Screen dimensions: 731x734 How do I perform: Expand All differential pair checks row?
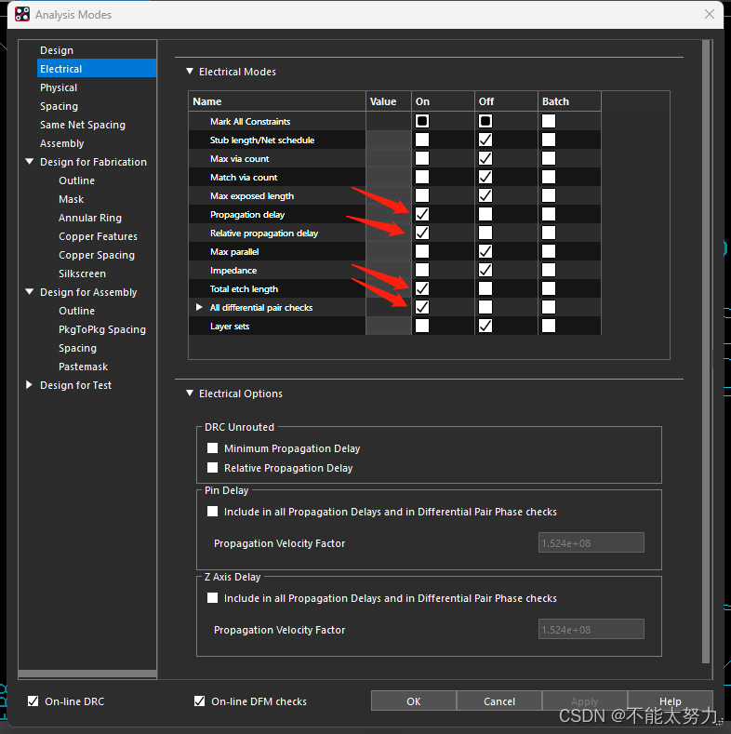(x=199, y=307)
